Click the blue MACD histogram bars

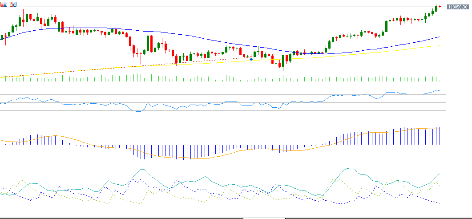pos(178,151)
